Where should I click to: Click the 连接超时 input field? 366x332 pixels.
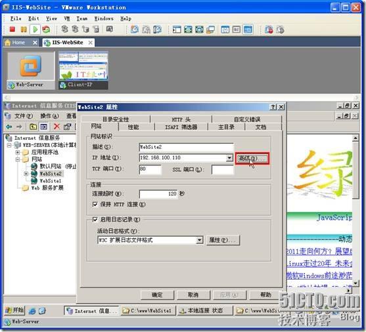(x=158, y=194)
